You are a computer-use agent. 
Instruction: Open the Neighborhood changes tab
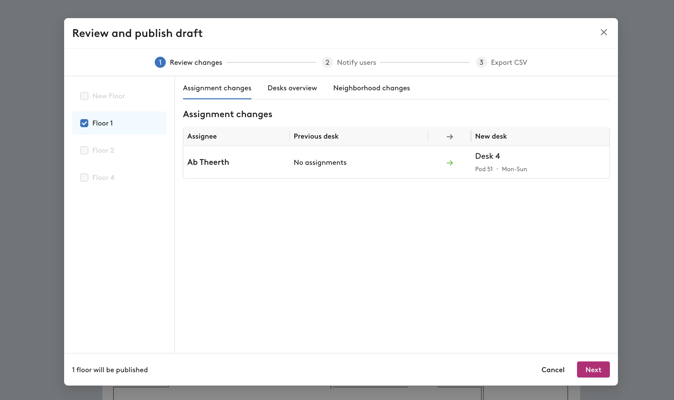click(372, 88)
